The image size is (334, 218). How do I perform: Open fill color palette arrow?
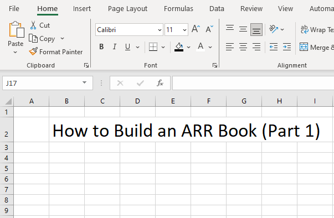tap(188, 47)
